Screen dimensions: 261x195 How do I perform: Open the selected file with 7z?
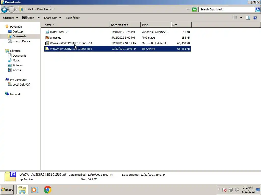(28, 18)
